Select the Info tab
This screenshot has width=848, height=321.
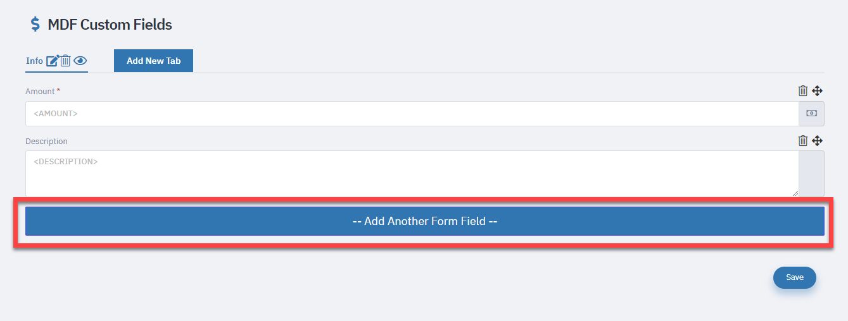point(34,61)
